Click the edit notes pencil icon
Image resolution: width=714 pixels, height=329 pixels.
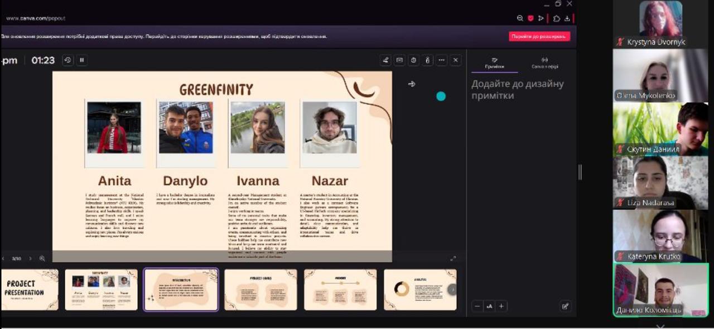click(565, 306)
